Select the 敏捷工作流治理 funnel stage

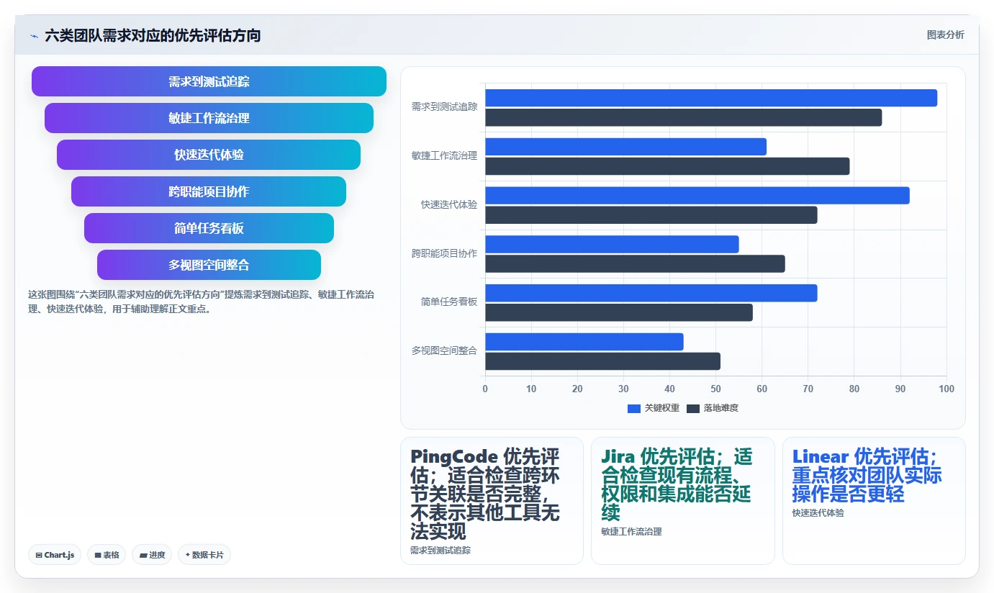click(209, 118)
